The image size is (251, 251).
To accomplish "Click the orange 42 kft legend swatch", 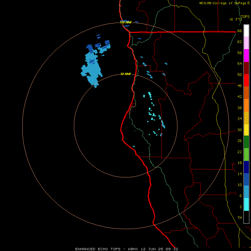I will (x=246, y=105).
